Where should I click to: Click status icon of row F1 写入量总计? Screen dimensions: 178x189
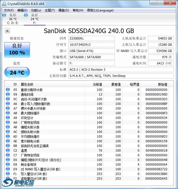point(8,174)
